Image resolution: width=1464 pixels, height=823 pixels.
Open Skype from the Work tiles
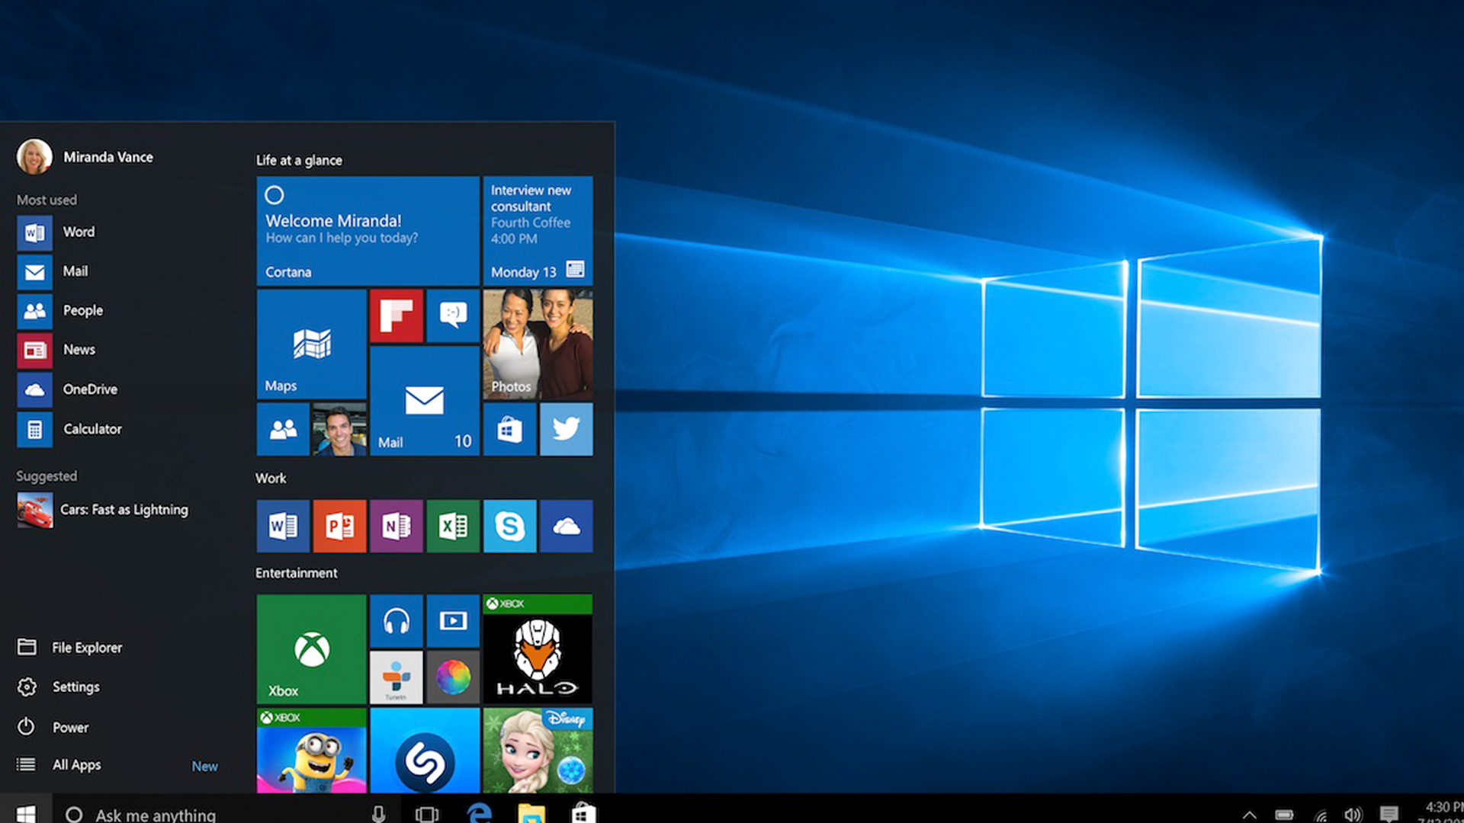[x=509, y=526]
